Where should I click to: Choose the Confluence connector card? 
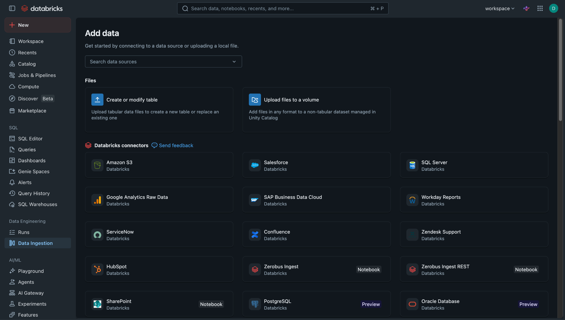click(x=317, y=235)
